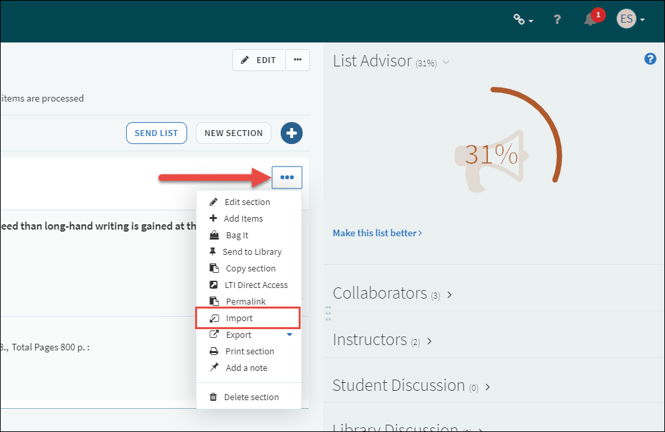Click the blue plus add button

(291, 133)
